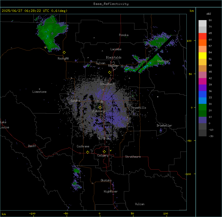Click the RockyMH map label
Viewport: 222px width, 217px height.
coord(63,59)
